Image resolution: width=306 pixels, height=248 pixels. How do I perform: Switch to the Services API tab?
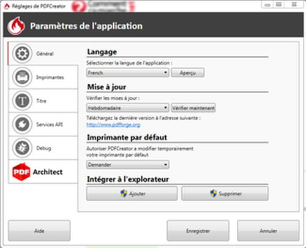pos(43,124)
